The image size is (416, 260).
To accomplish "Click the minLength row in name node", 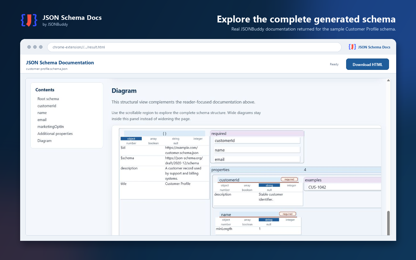I will [258, 229].
